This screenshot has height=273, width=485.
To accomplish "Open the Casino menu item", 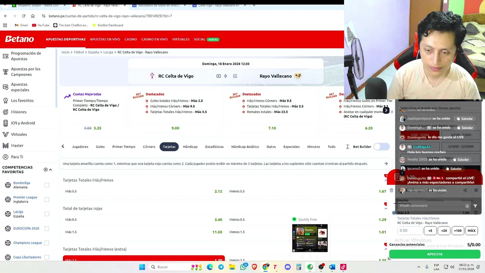I will [x=131, y=39].
